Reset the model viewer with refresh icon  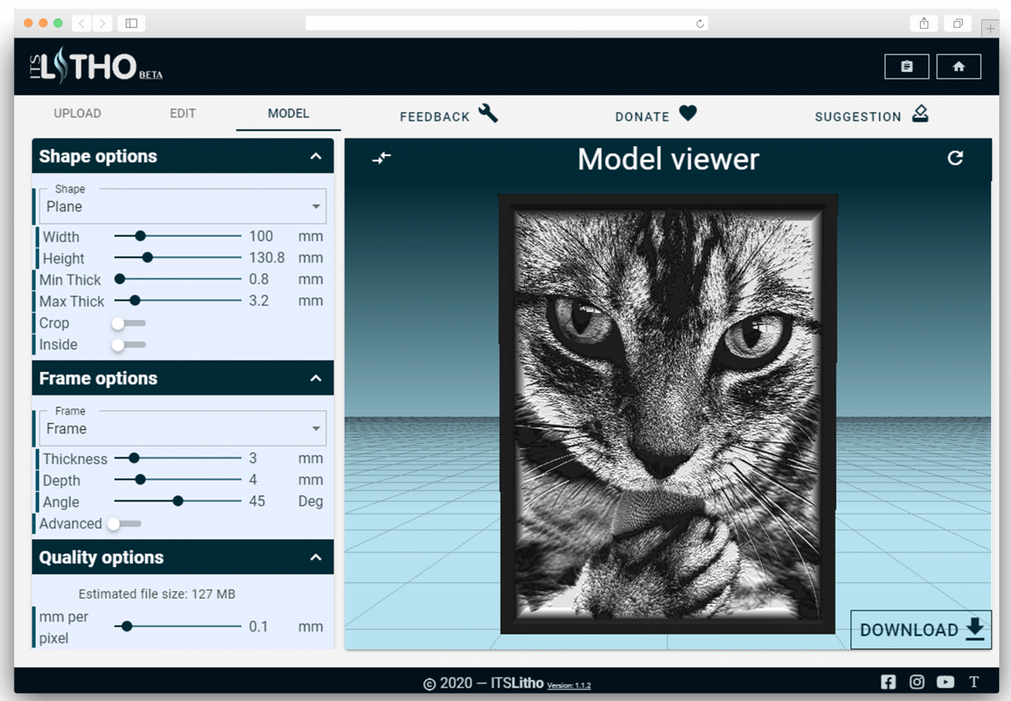pyautogui.click(x=955, y=158)
